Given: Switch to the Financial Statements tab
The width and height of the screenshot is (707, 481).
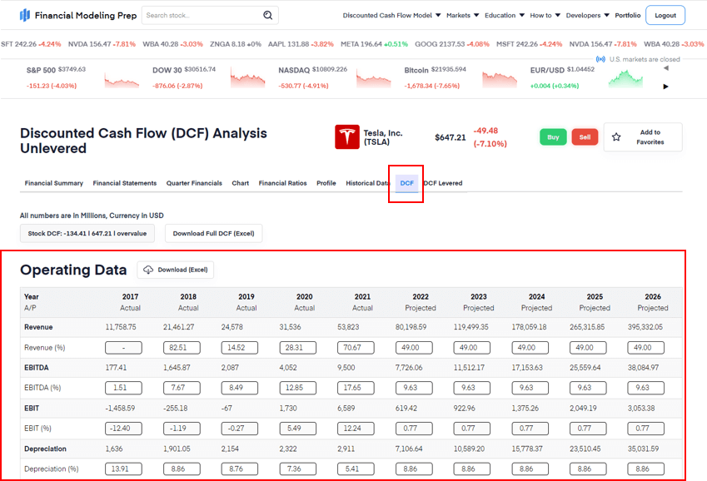Looking at the screenshot, I should pyautogui.click(x=124, y=183).
